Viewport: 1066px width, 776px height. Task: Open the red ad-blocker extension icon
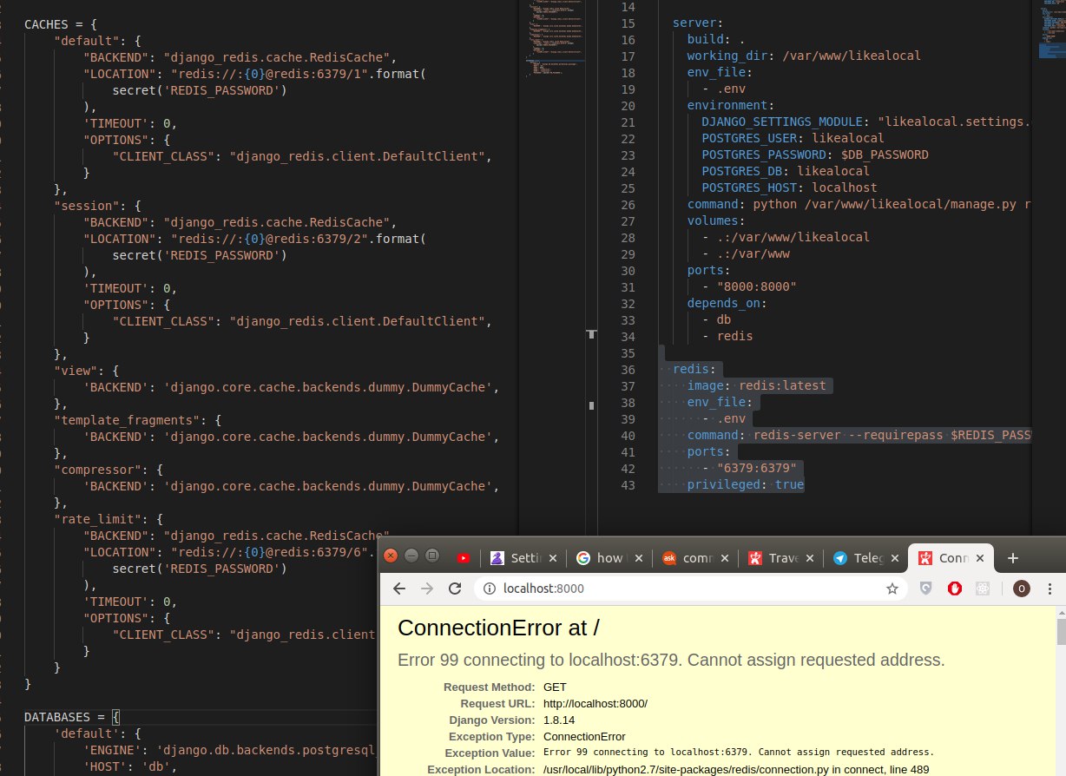pos(954,589)
